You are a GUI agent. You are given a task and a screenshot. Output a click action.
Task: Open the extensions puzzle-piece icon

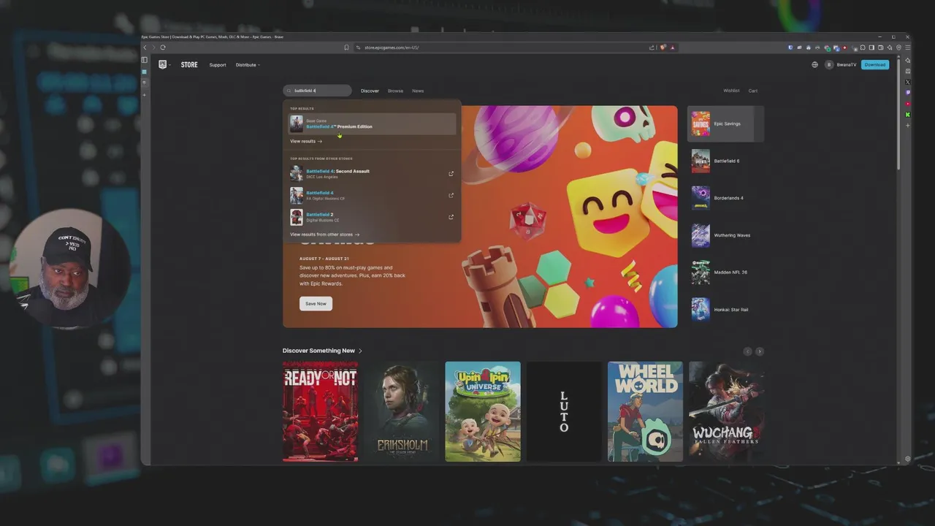click(863, 47)
